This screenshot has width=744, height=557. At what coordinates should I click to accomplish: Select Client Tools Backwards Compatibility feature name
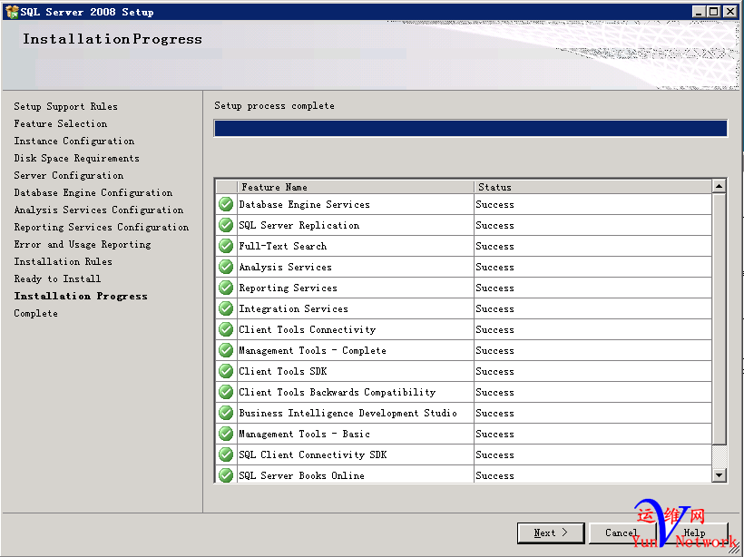pyautogui.click(x=338, y=392)
